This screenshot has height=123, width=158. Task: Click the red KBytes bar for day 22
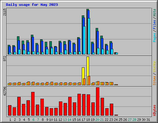[107, 112]
